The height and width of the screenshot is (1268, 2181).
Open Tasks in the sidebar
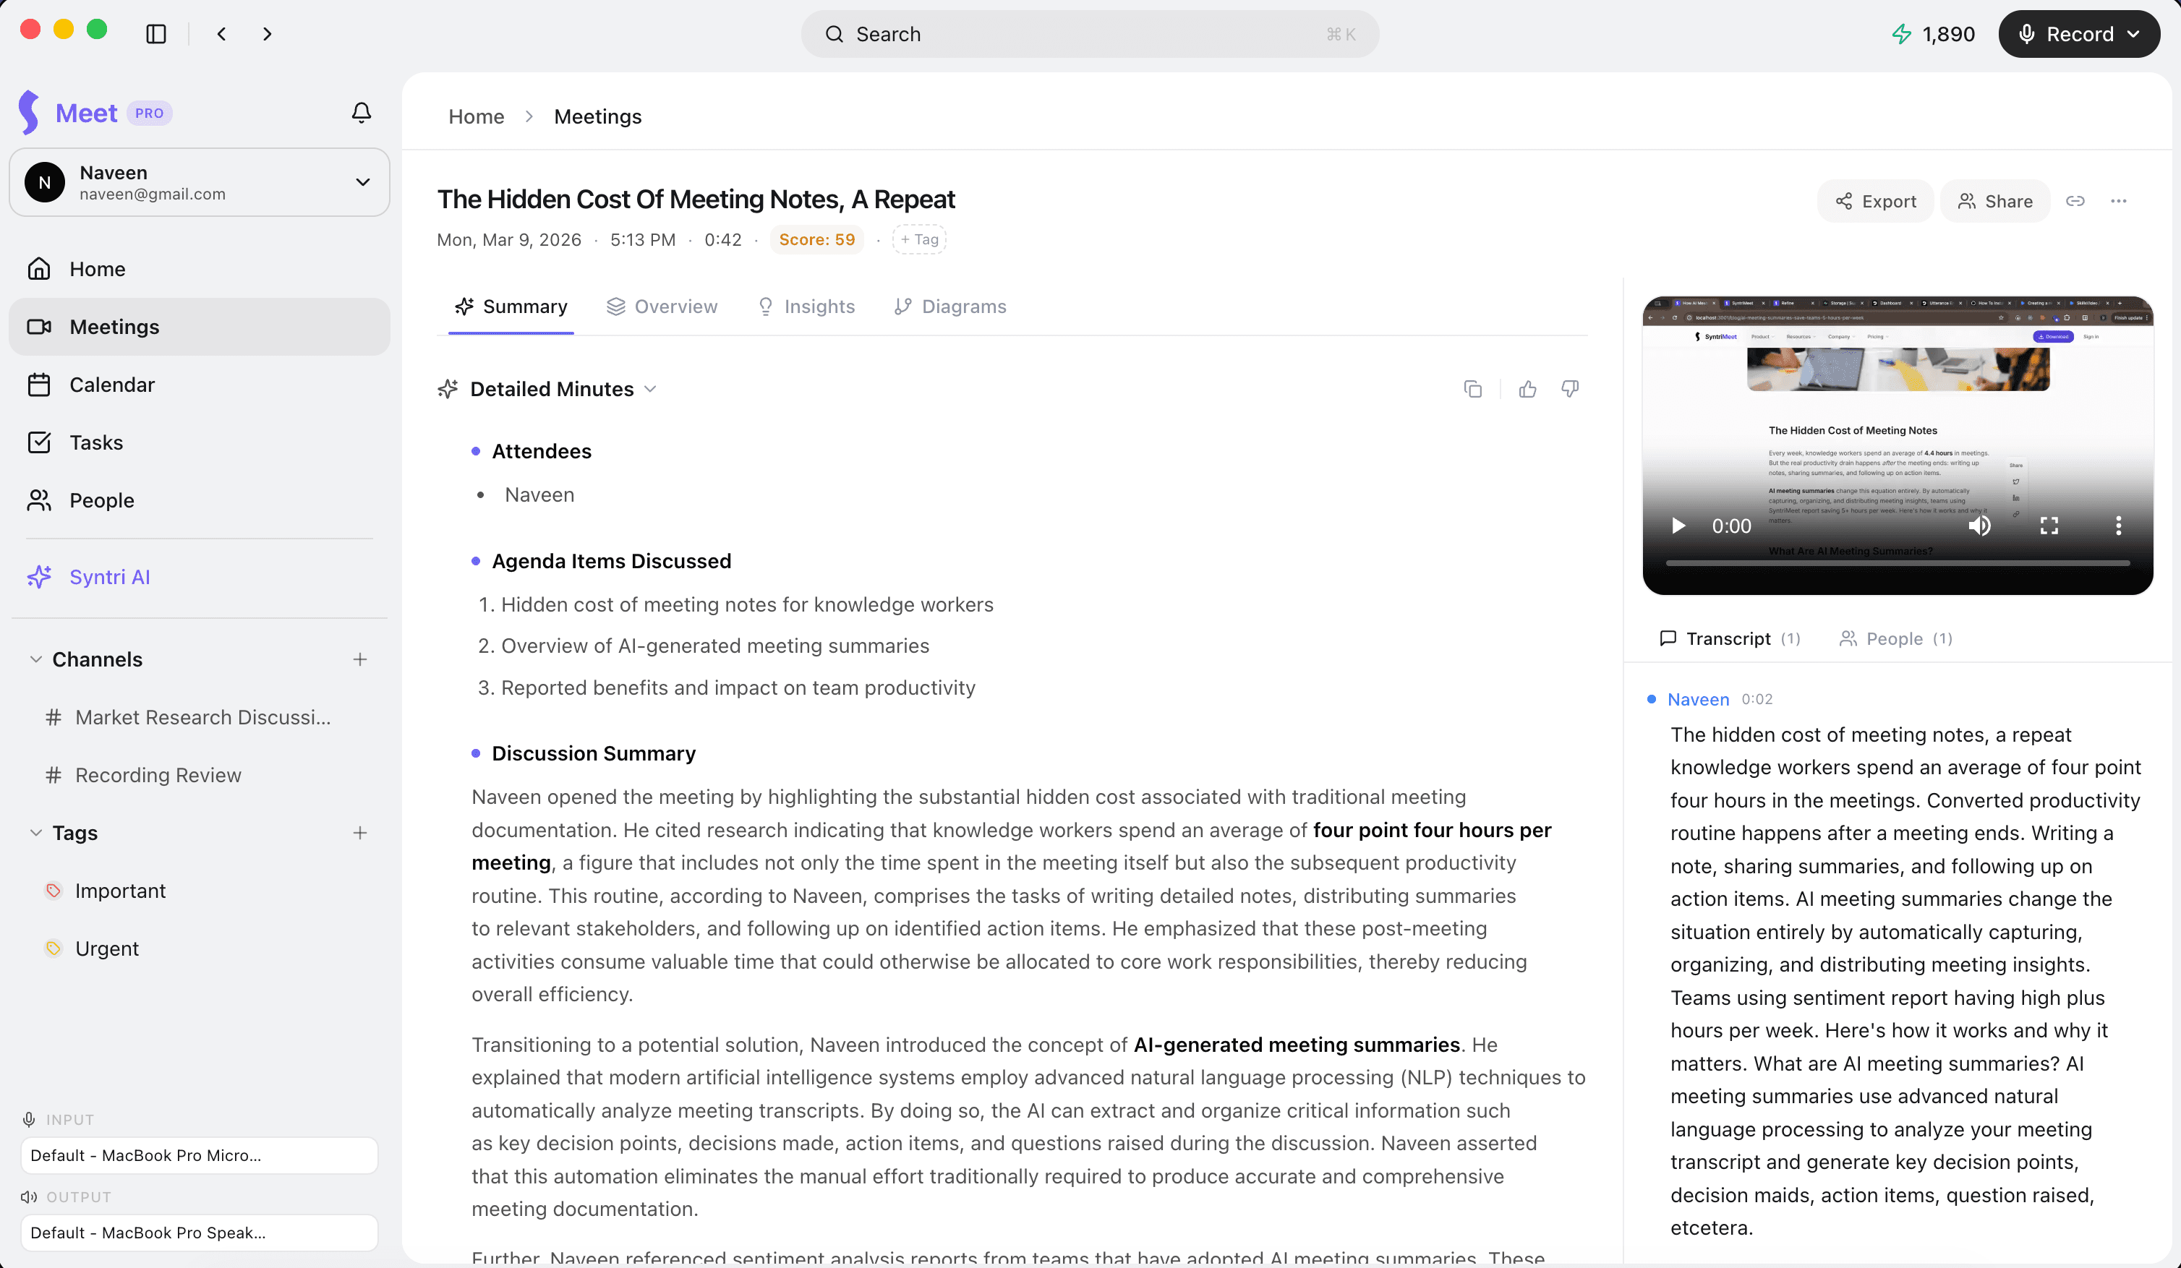pyautogui.click(x=199, y=443)
